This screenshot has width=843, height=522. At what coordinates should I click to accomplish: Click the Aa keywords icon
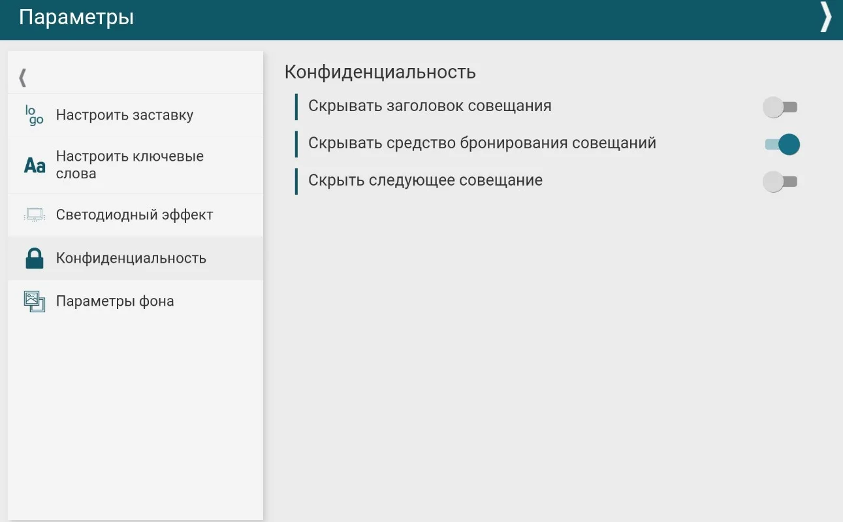click(x=35, y=165)
